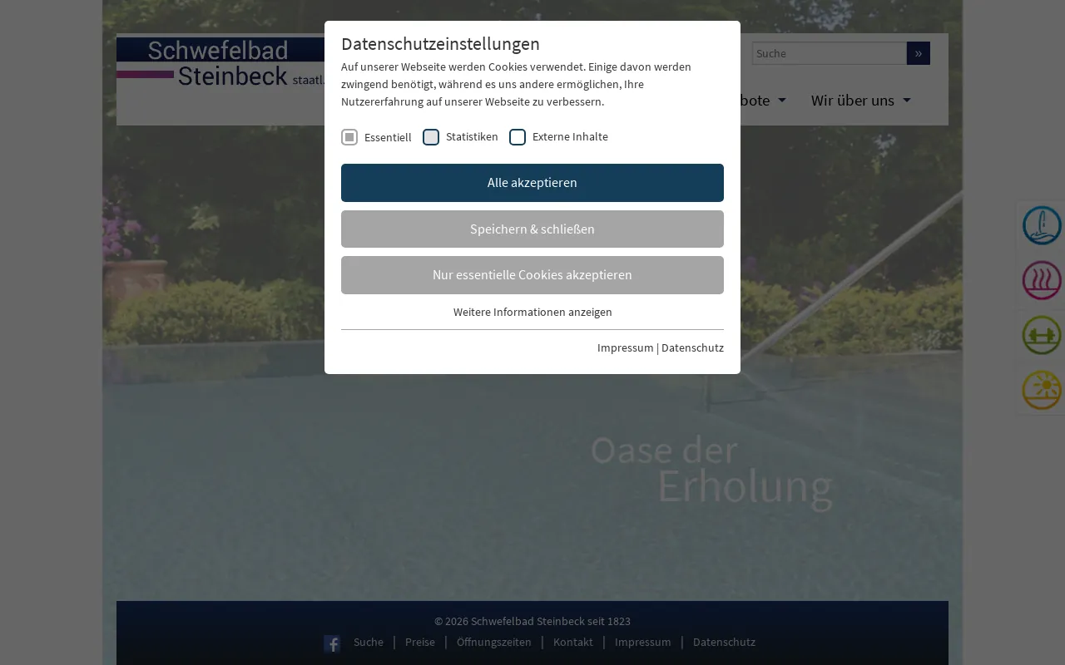Expand the partially hidden Angebote menu
The width and height of the screenshot is (1065, 665).
[x=763, y=101]
